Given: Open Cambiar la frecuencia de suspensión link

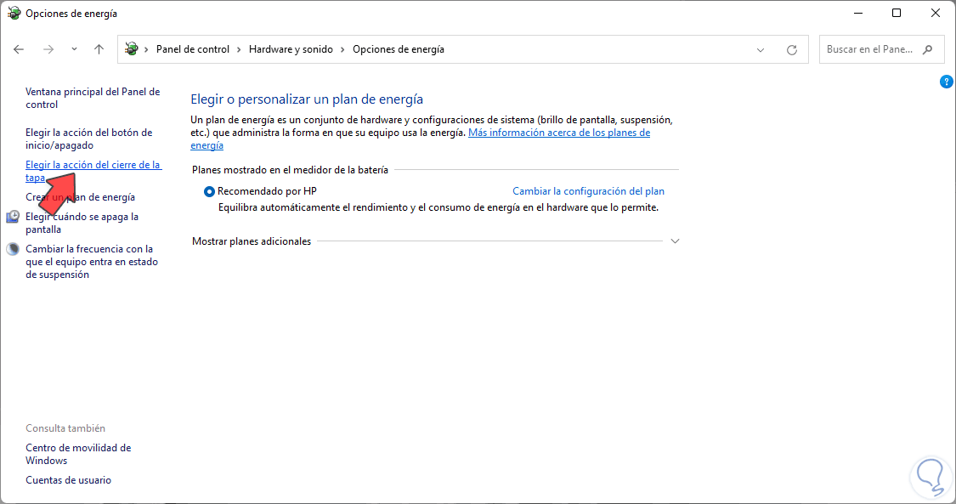Looking at the screenshot, I should pyautogui.click(x=92, y=262).
